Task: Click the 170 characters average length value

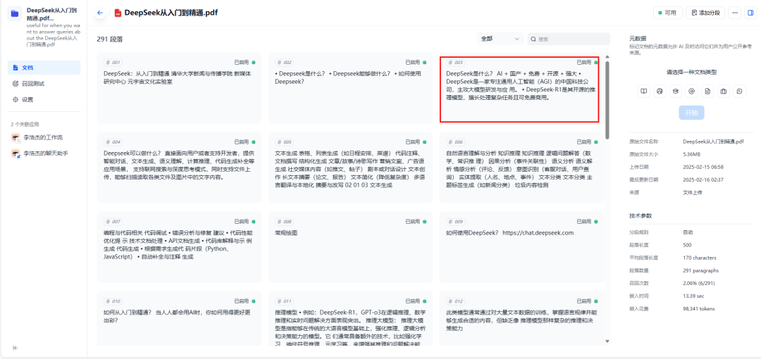Action: 700,258
